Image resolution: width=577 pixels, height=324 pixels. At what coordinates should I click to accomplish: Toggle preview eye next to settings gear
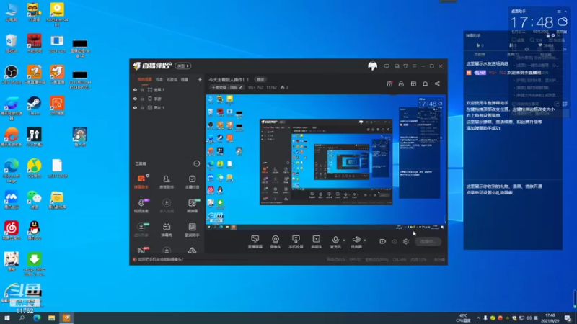click(x=395, y=241)
